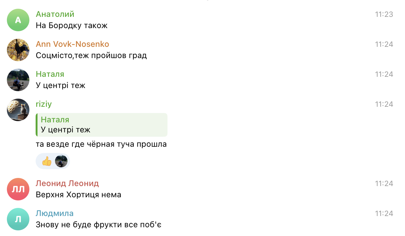Open riziy's cat avatar
Screen dimensions: 405x236
pos(18,110)
